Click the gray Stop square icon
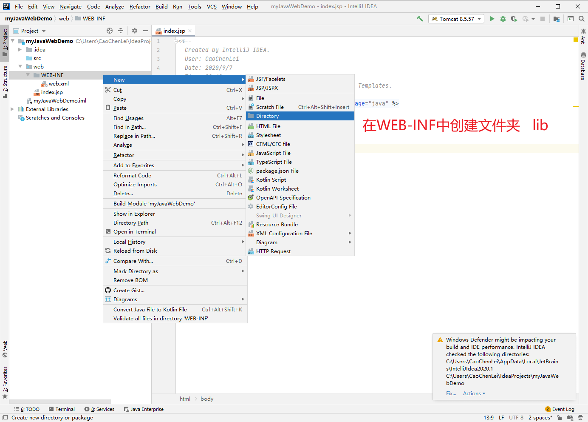588x422 pixels. pyautogui.click(x=543, y=19)
